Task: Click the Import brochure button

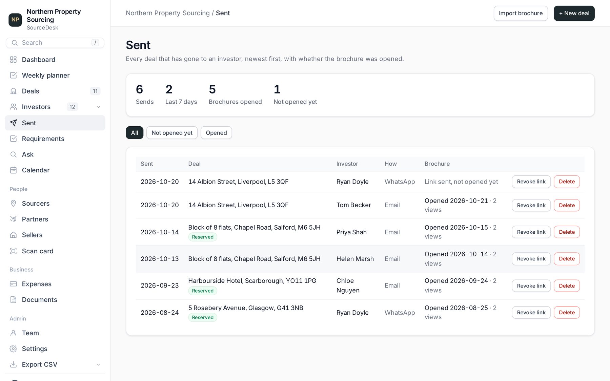Action: coord(521,13)
